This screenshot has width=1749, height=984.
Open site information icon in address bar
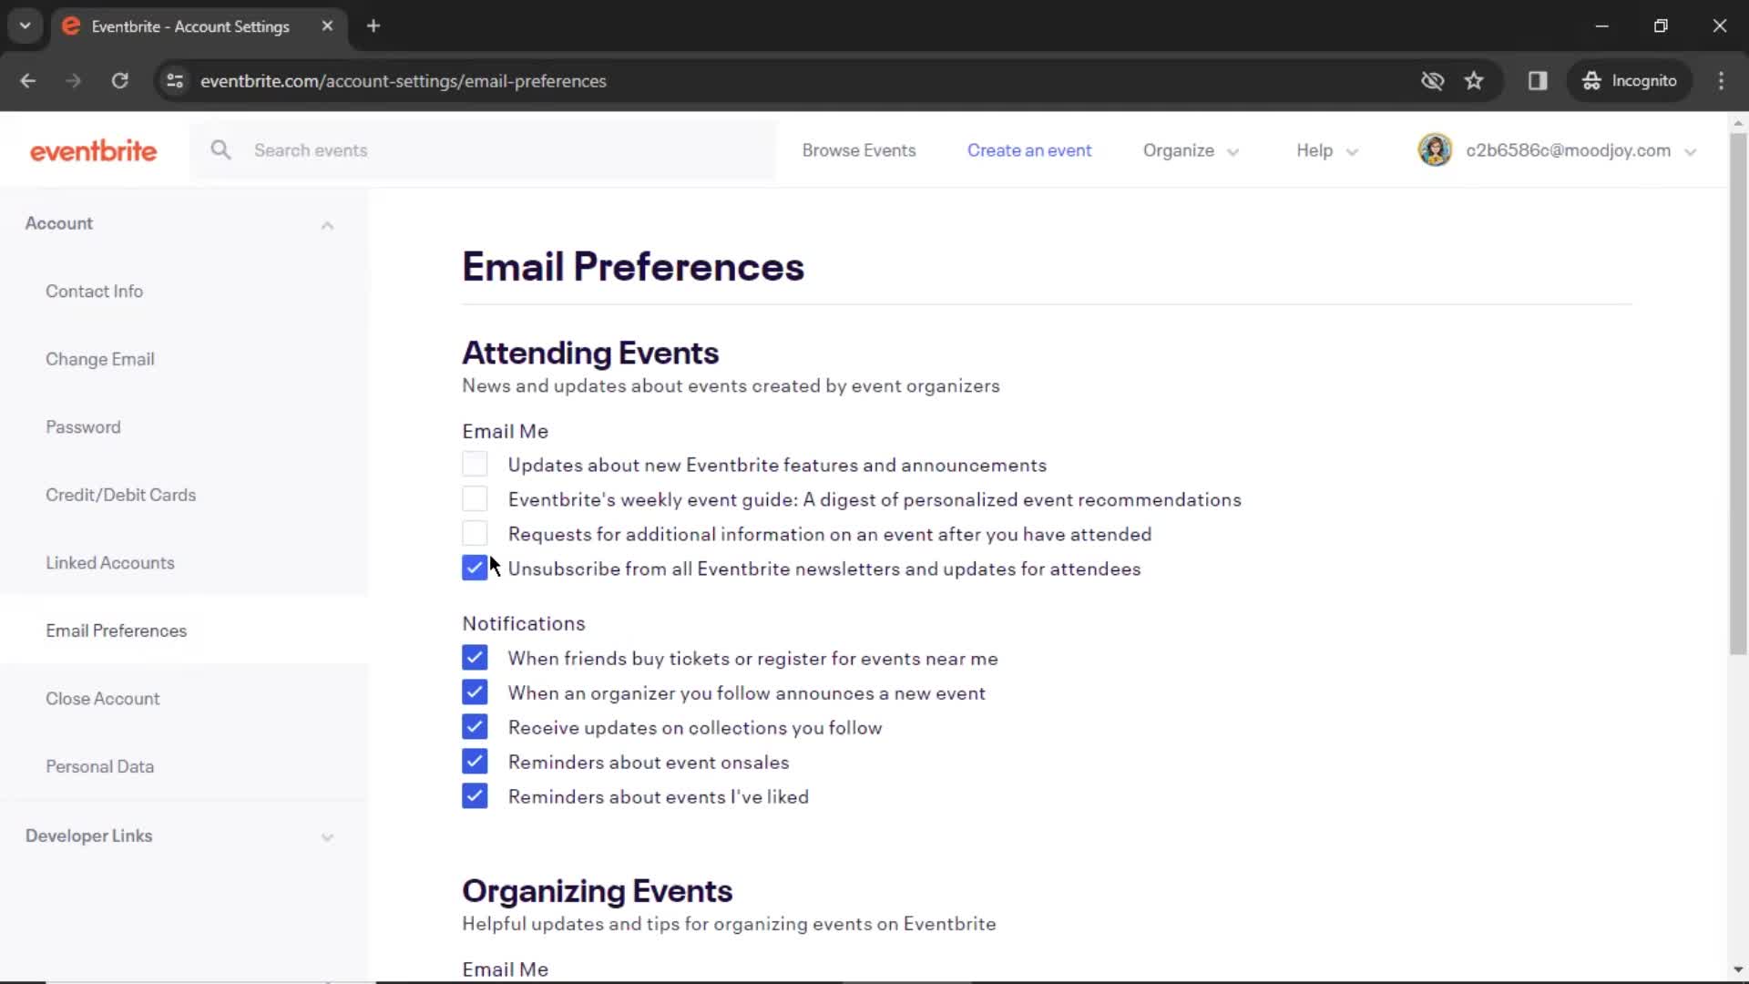click(x=175, y=80)
